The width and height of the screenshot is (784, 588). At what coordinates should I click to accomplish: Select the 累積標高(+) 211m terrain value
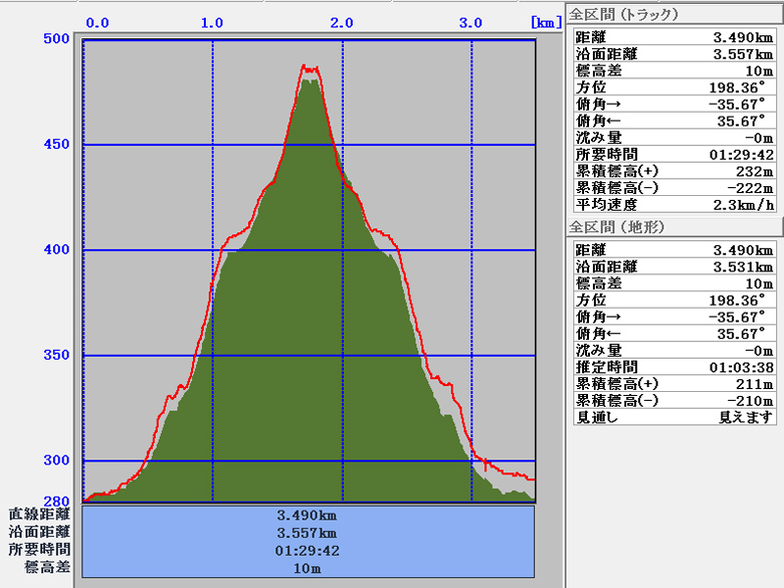(757, 384)
